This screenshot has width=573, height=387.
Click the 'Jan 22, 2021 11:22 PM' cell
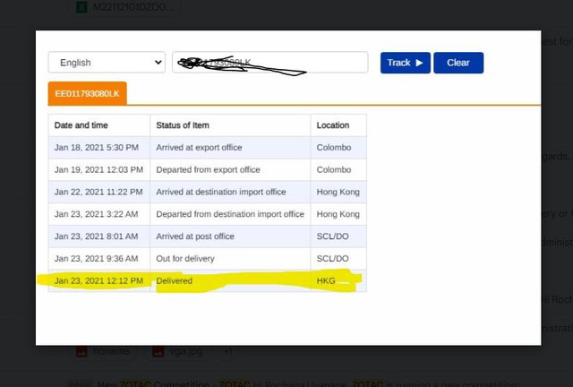point(98,192)
